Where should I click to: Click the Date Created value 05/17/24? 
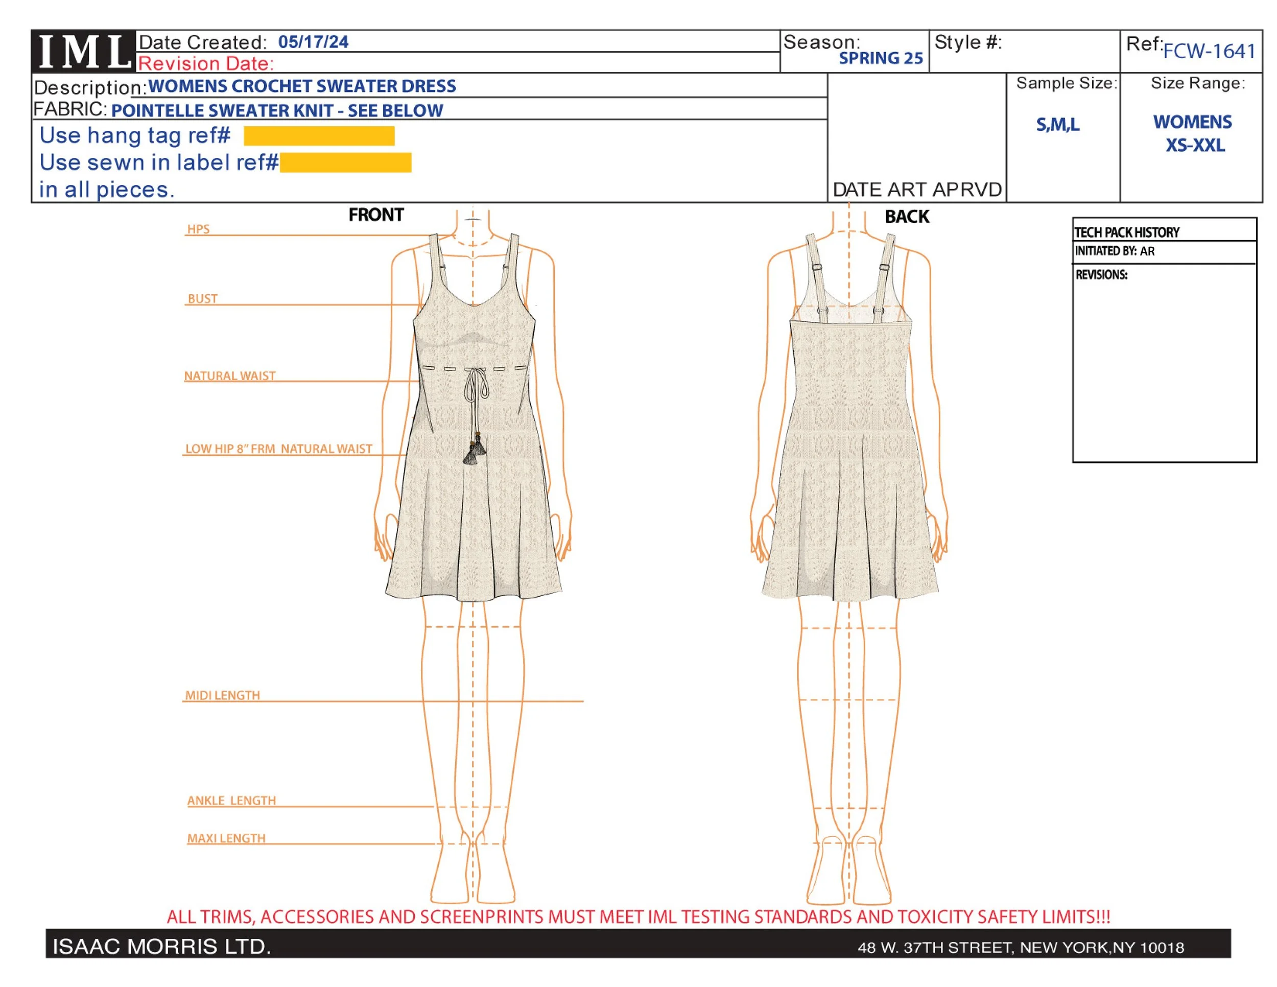[313, 42]
